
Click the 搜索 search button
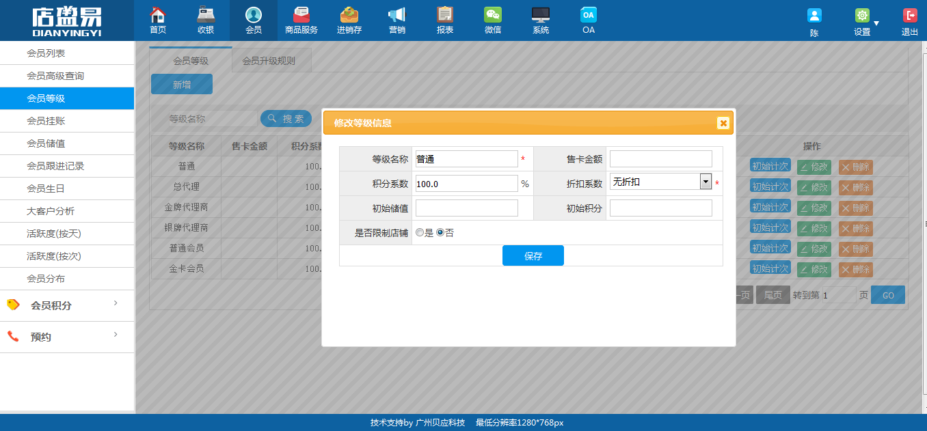(x=286, y=118)
